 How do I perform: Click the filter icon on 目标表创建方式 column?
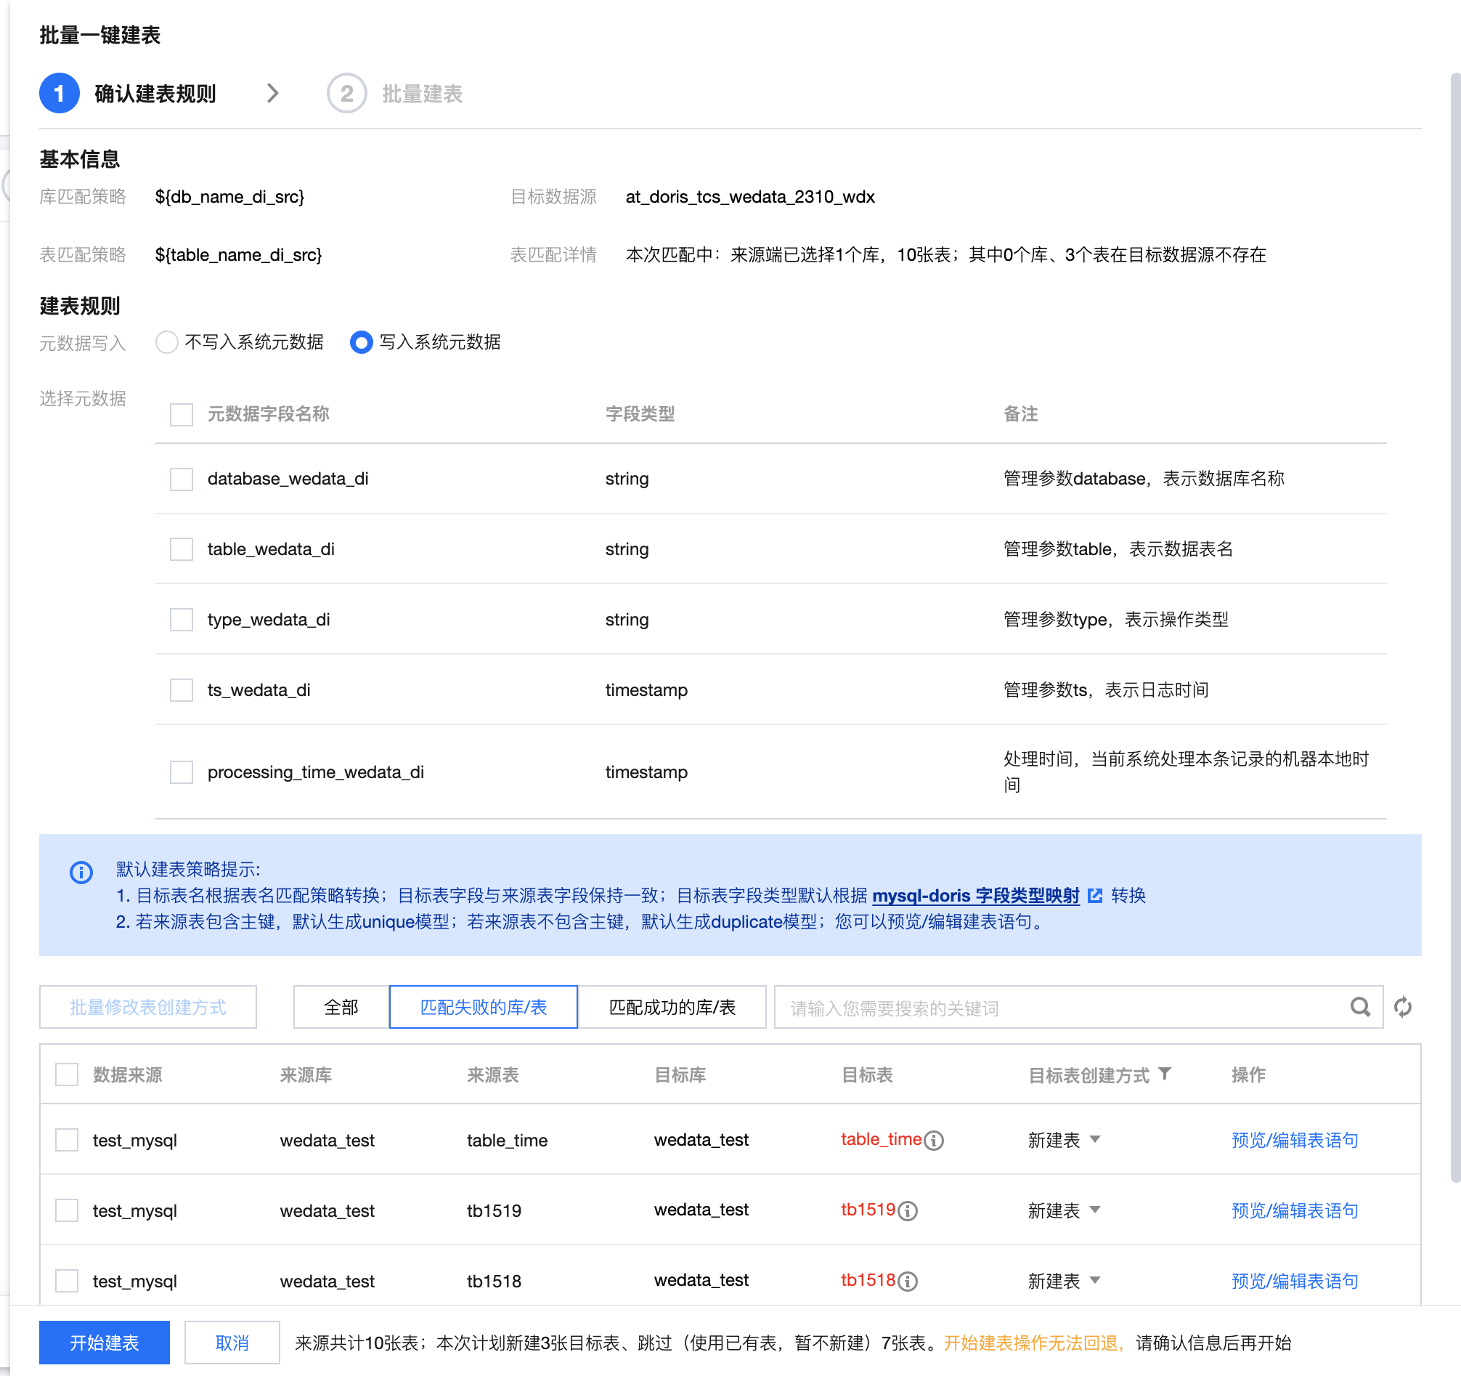click(1165, 1074)
